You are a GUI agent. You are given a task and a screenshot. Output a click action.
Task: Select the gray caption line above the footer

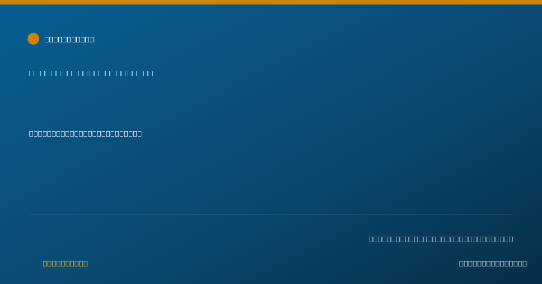click(x=441, y=239)
